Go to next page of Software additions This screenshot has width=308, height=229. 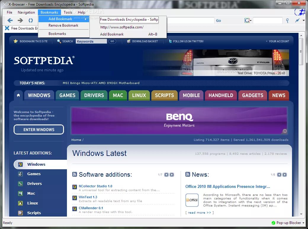[172, 175]
